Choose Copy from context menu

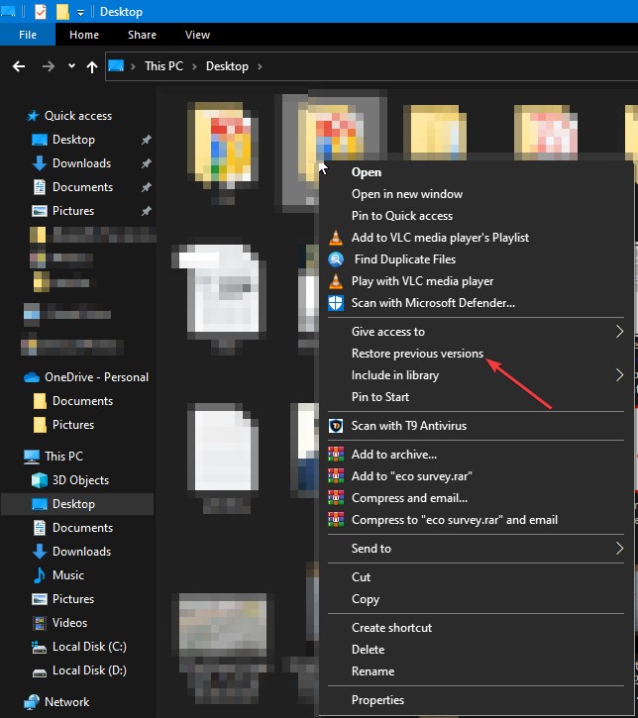366,599
